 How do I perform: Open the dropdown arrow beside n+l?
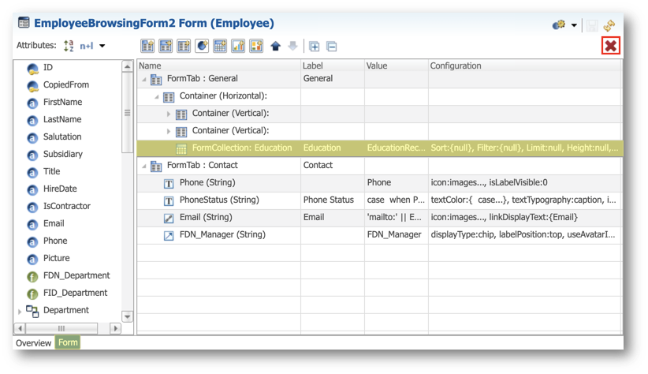(102, 46)
